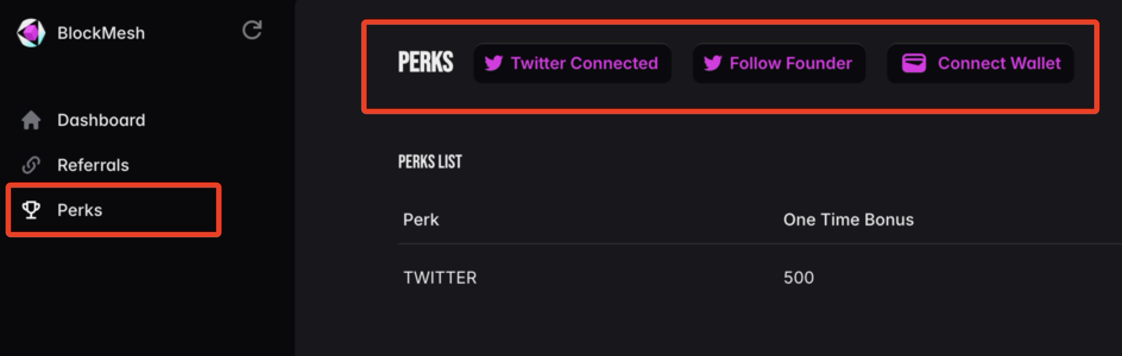Click the Follow Founder button
1122x356 pixels.
point(779,63)
